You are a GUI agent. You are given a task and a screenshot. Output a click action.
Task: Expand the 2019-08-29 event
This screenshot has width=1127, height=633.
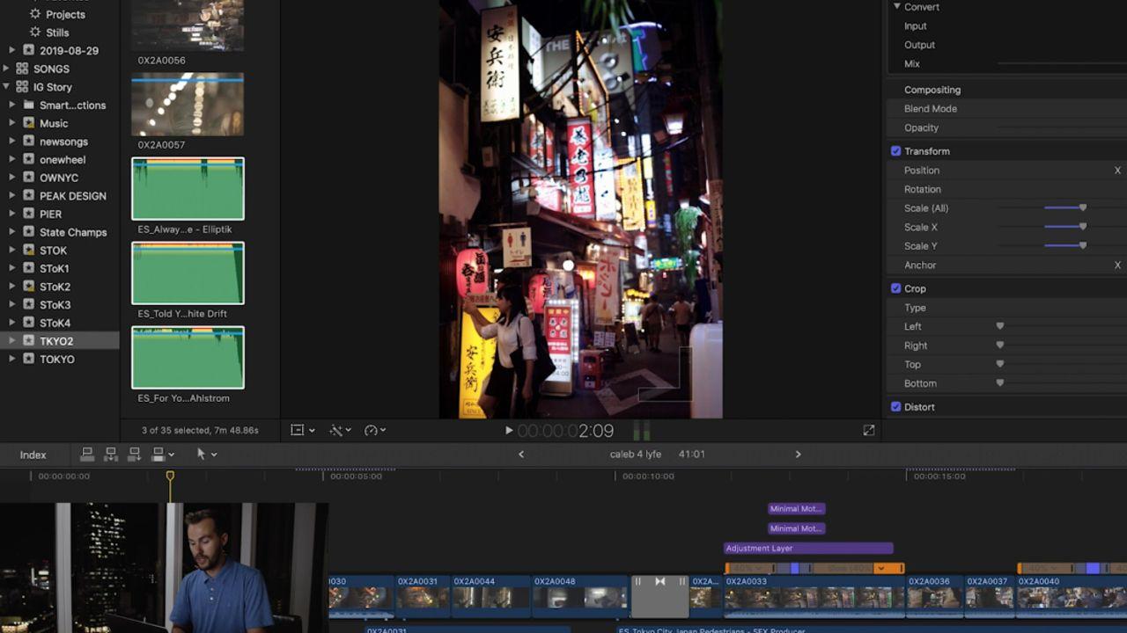11,50
